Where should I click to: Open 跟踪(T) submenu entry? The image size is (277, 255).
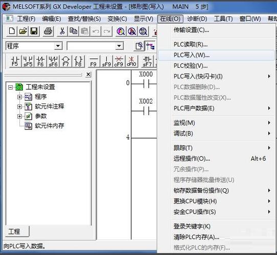coord(216,148)
